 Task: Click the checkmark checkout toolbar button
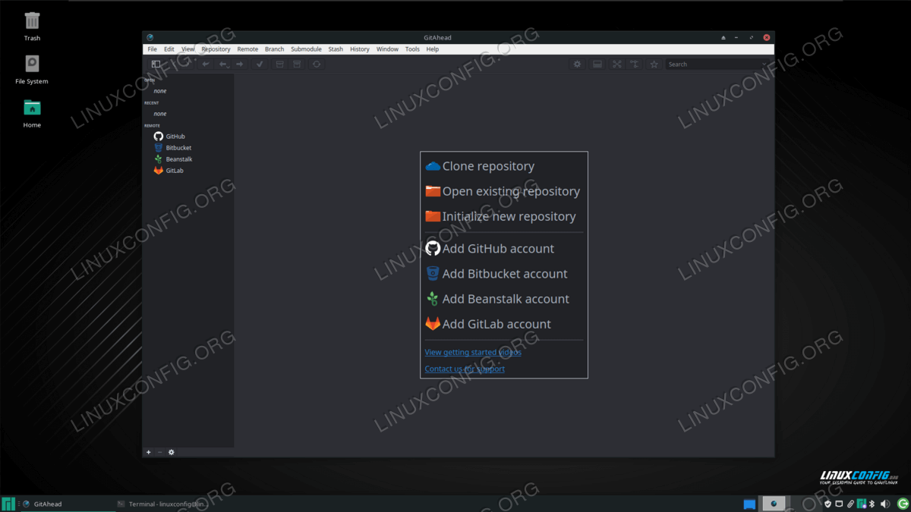(260, 64)
